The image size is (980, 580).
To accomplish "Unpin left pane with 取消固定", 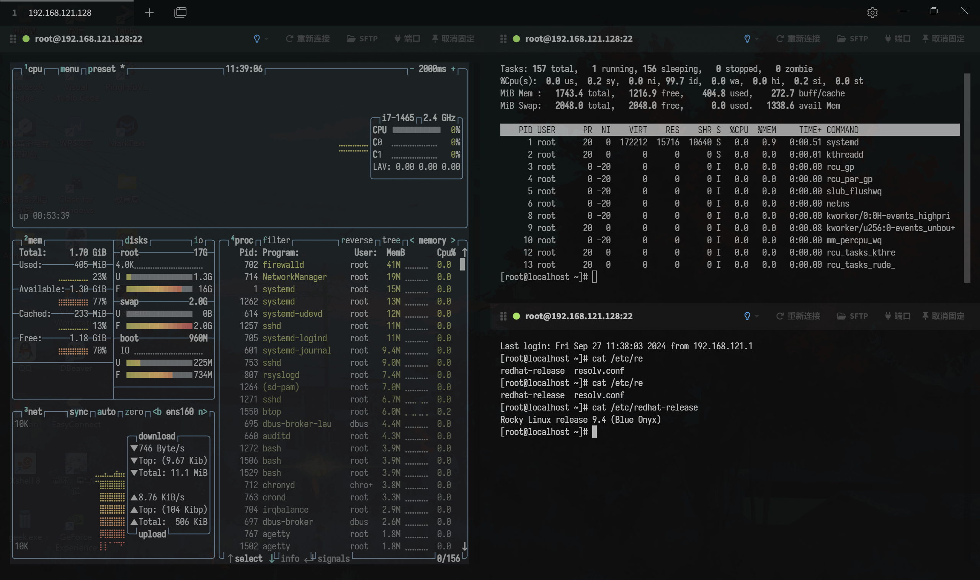I will 453,39.
